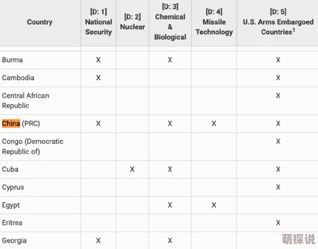Select the Burma row label
This screenshot has width=318, height=249.
(12, 60)
